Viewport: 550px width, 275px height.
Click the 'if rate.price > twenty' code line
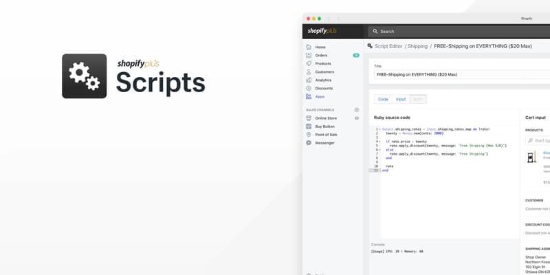(x=406, y=142)
